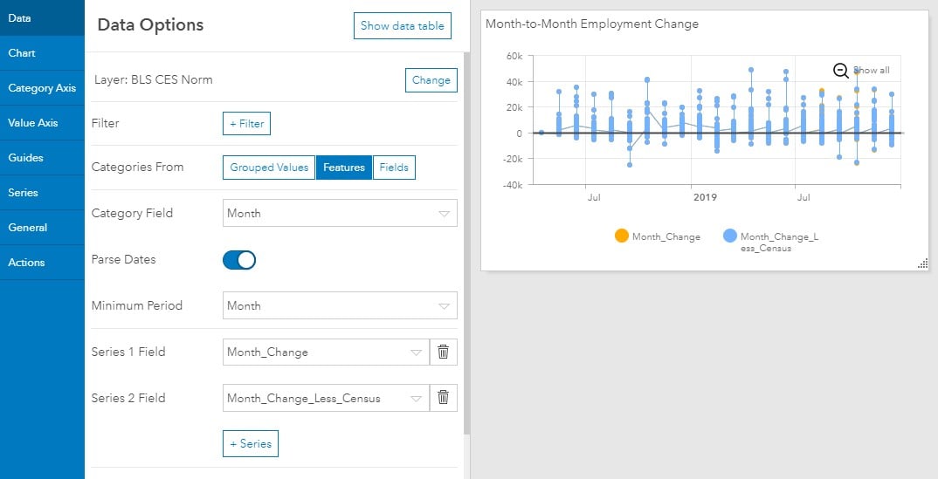Image resolution: width=938 pixels, height=479 pixels.
Task: Go to the Guides tab
Action: pos(42,158)
